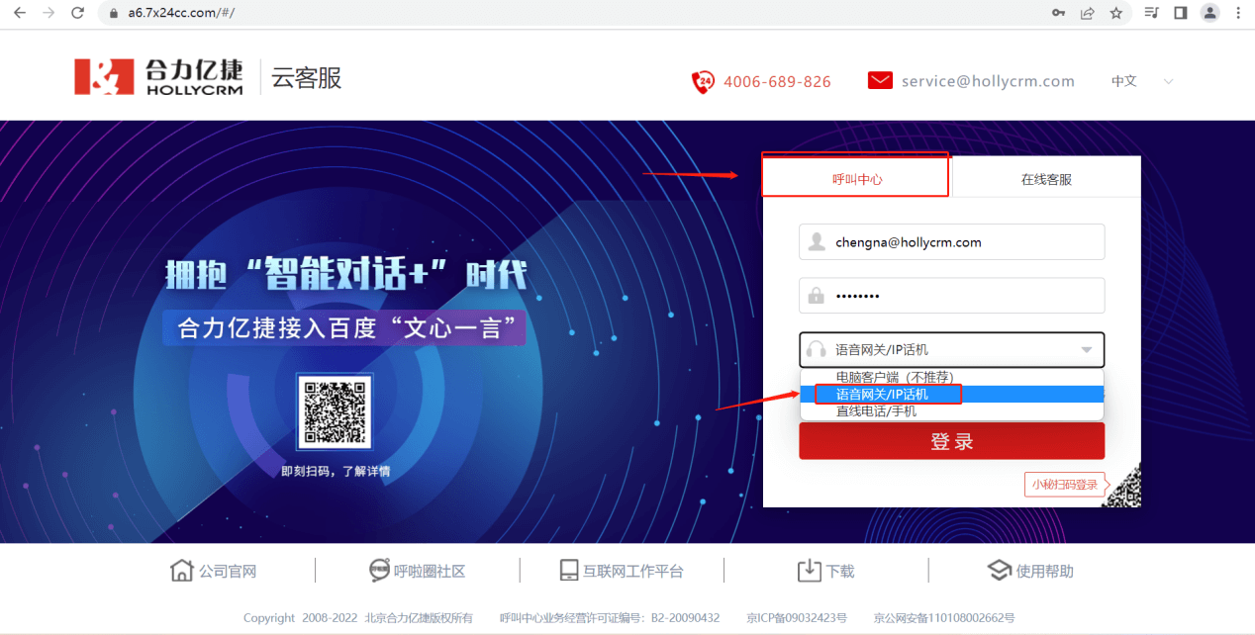Open the Chrome profile avatar
Screen dimensions: 1255x635
(1209, 13)
